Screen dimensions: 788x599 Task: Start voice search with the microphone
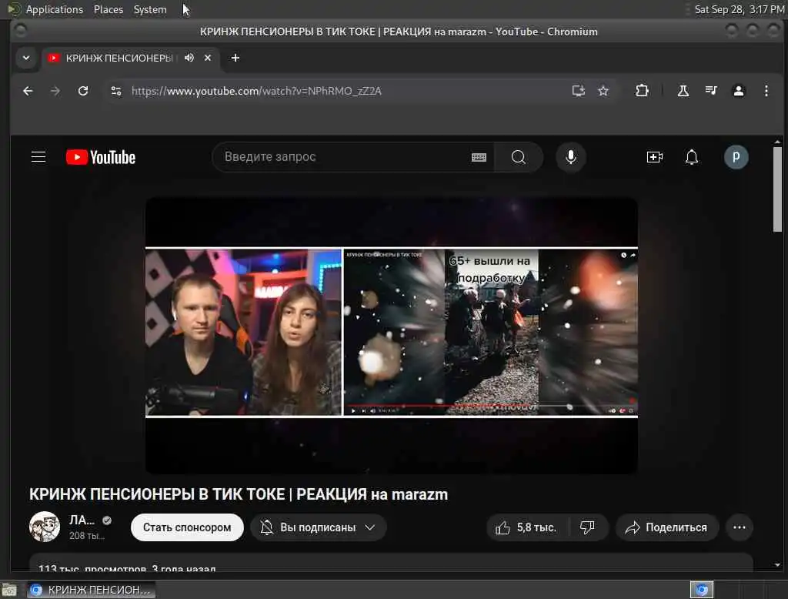(x=570, y=157)
